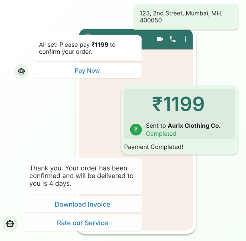Image resolution: width=246 pixels, height=241 pixels.
Task: Click the bold ₹1199 in pay request
Action: click(100, 45)
